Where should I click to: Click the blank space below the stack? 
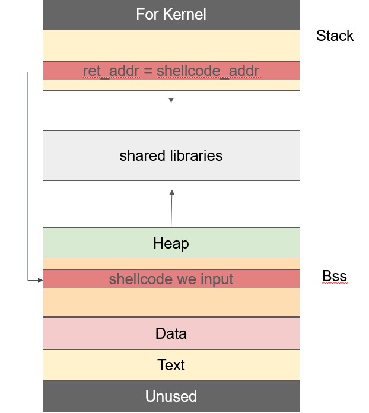point(171,110)
